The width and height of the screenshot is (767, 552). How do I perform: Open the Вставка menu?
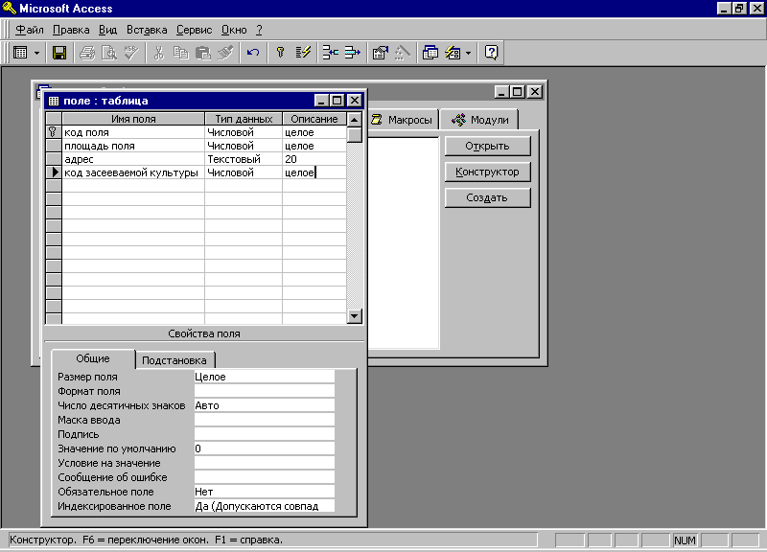[x=147, y=30]
